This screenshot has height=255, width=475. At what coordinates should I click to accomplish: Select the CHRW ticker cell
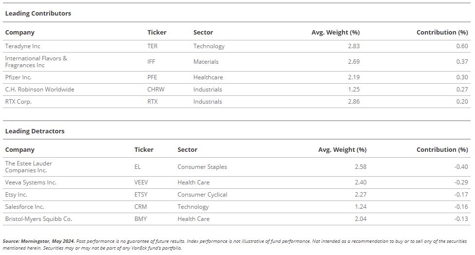tap(156, 90)
